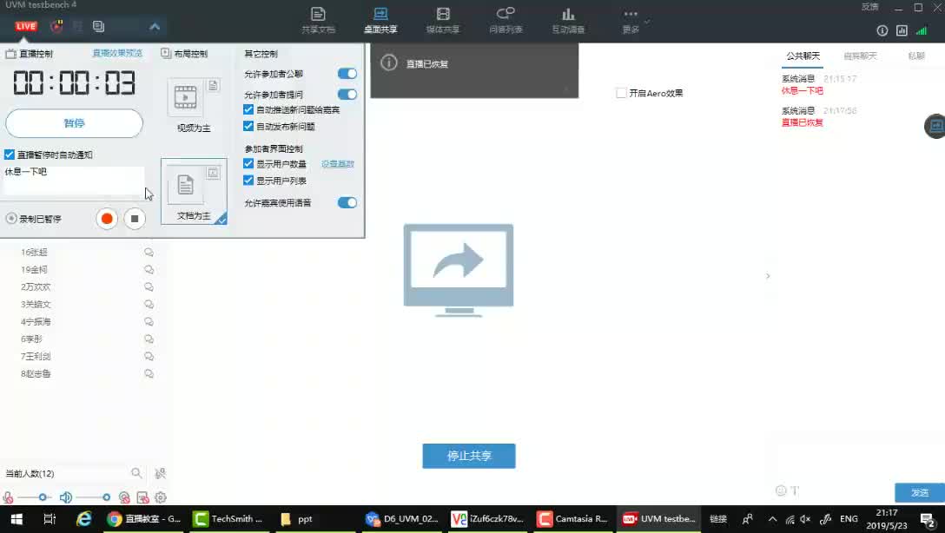Image resolution: width=945 pixels, height=533 pixels.
Task: Open the 共享文档 share document tool
Action: (318, 20)
